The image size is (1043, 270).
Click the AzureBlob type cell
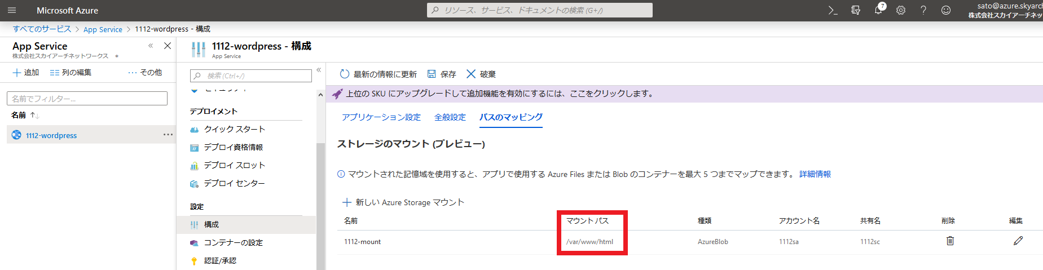[x=713, y=242]
